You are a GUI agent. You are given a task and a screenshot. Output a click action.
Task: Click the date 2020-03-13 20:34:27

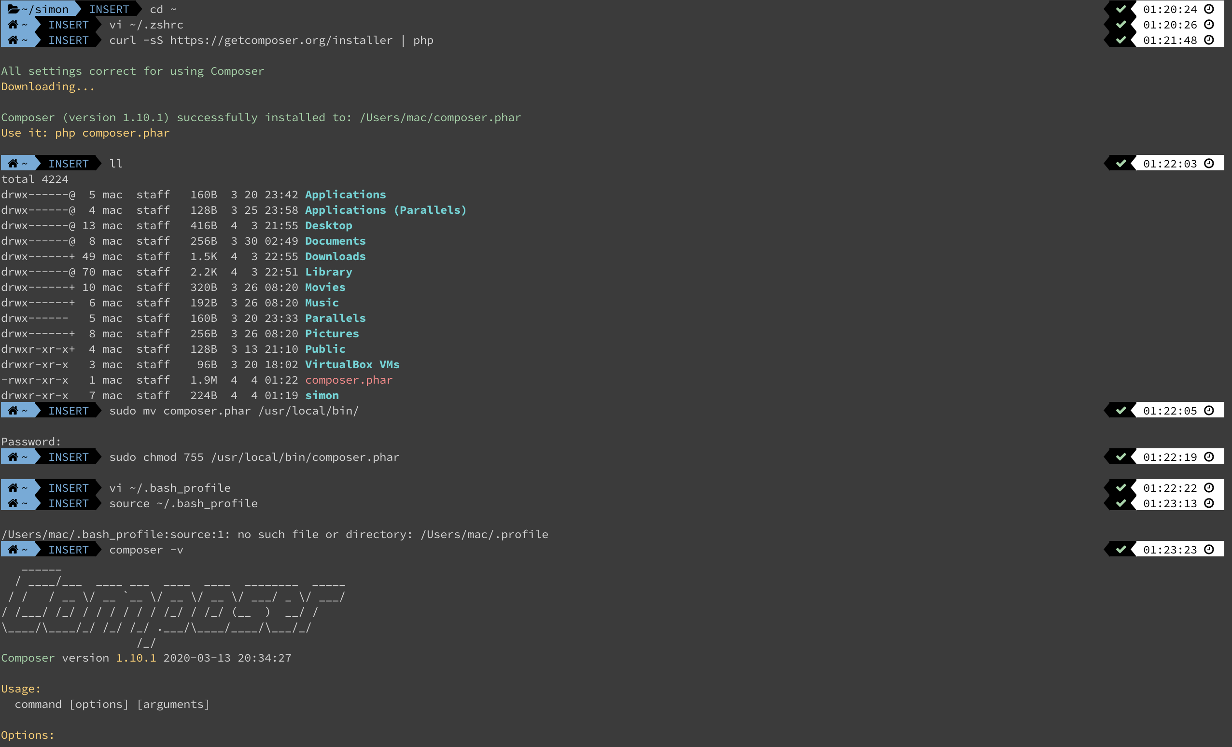(227, 658)
